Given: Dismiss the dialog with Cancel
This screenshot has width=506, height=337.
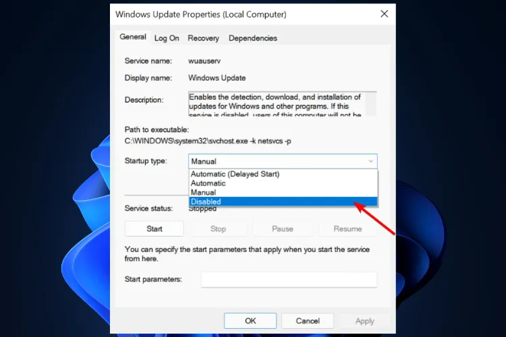Looking at the screenshot, I should pyautogui.click(x=308, y=321).
